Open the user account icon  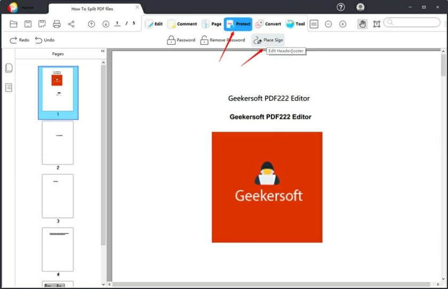(x=361, y=7)
